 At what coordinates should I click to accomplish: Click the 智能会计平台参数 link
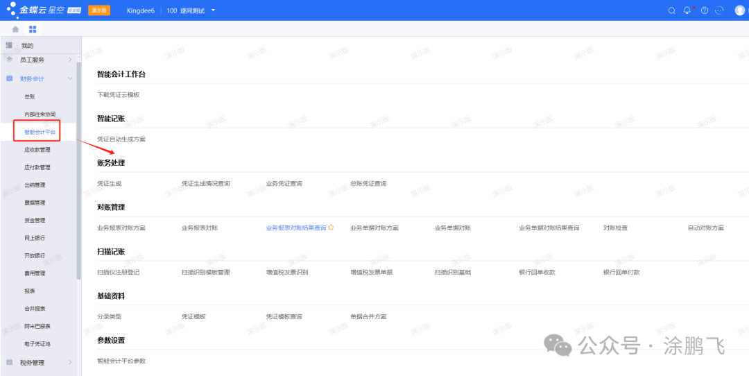click(121, 361)
